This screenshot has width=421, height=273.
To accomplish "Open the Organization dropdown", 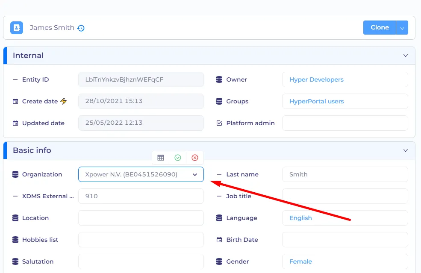I will (141, 174).
